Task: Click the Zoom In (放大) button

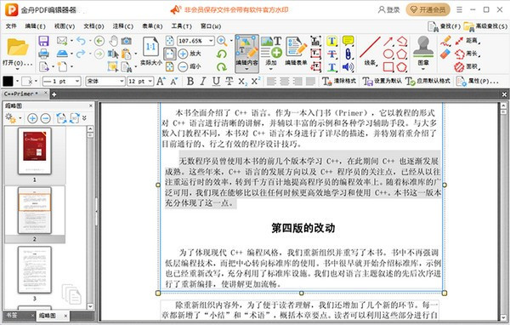Action: (190, 54)
